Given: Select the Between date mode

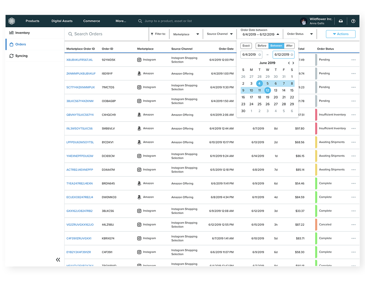Looking at the screenshot, I should (x=276, y=46).
